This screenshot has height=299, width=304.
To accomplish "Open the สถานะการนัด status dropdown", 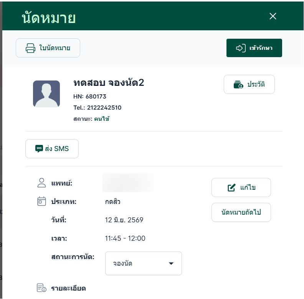I will [144, 263].
